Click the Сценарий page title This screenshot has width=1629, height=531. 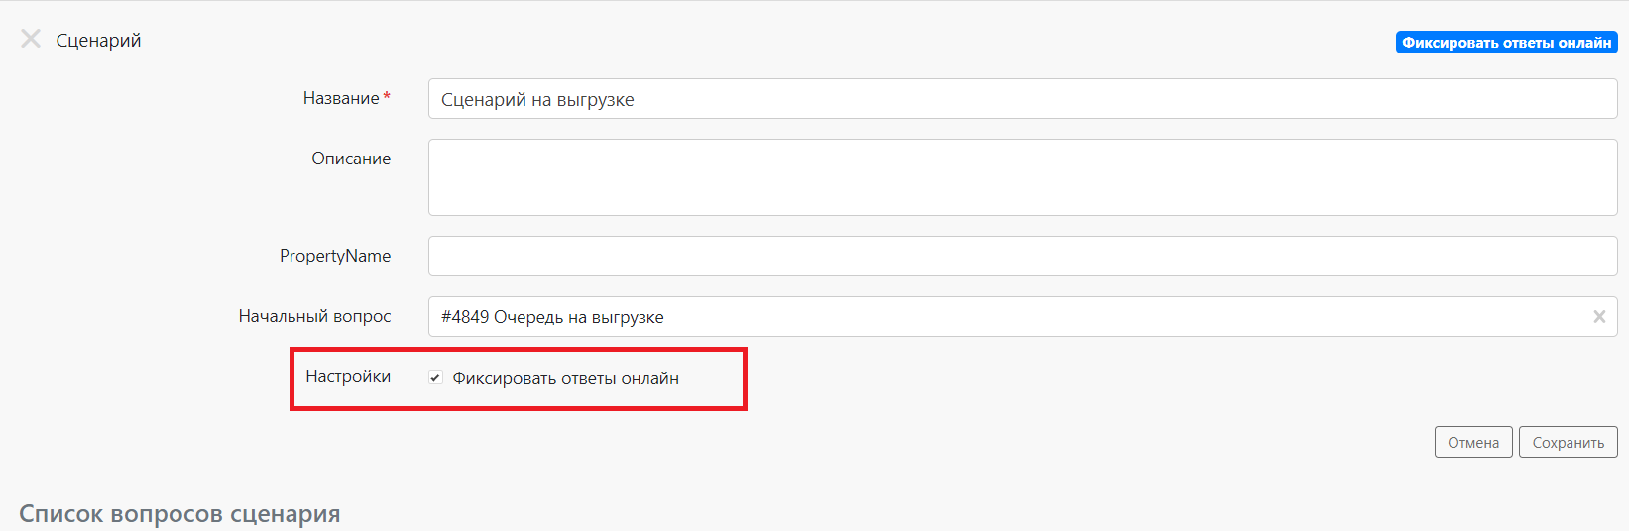point(98,41)
